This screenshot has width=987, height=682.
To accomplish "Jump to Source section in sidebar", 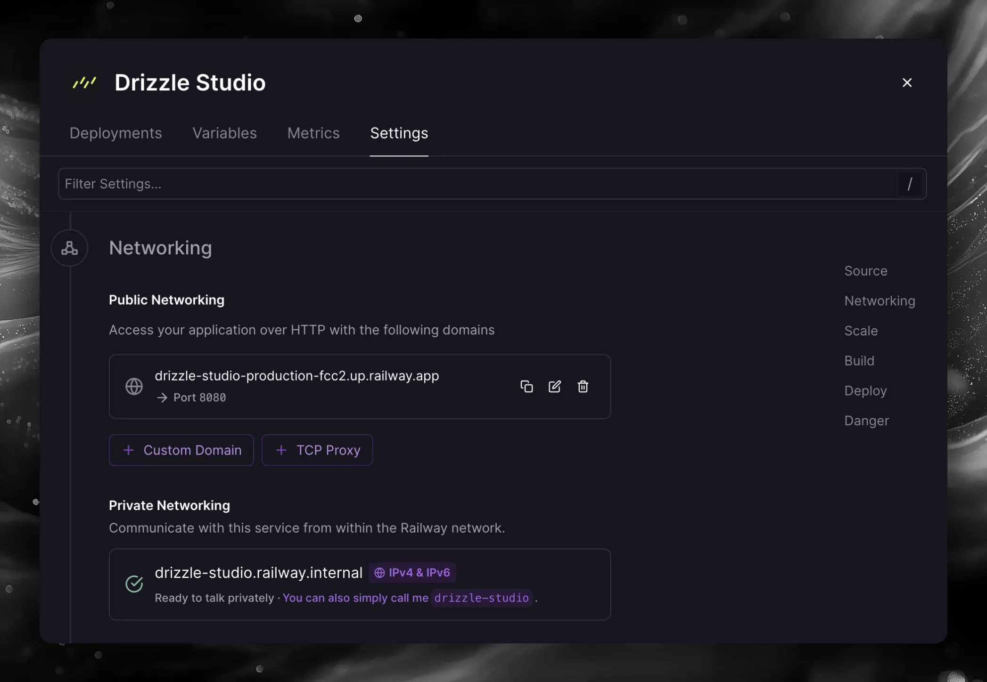I will pos(865,271).
